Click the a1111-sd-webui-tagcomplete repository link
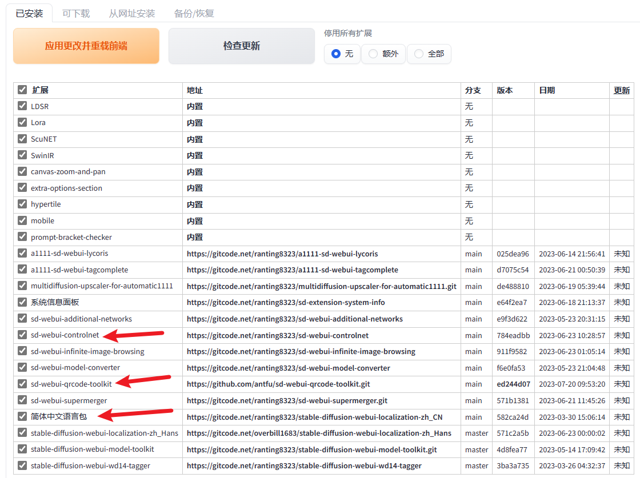 tap(292, 270)
